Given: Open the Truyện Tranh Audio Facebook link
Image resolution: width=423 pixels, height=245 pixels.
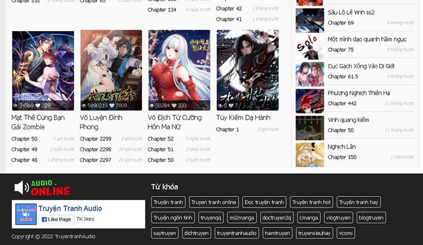Looking at the screenshot, I should [70, 208].
